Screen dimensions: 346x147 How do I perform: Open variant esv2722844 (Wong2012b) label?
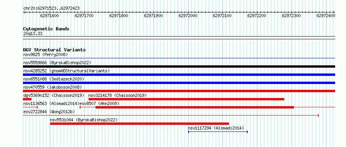point(49,112)
